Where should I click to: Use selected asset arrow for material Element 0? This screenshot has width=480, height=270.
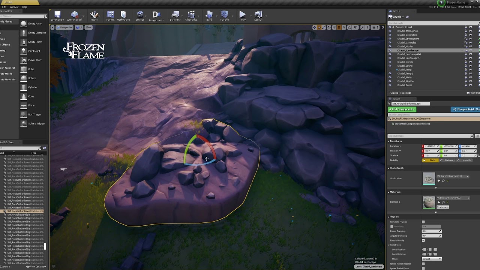(439, 202)
